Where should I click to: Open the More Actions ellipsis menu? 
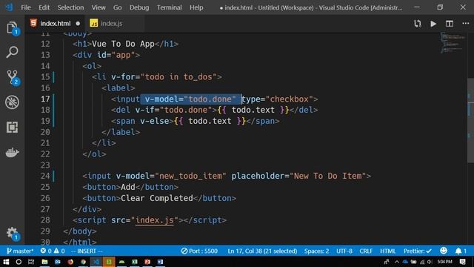[x=466, y=23]
